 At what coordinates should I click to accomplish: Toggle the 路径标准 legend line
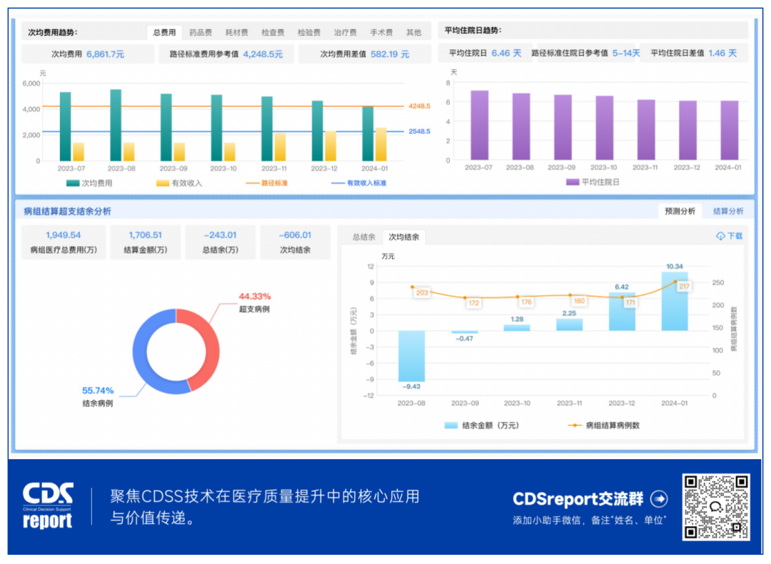click(252, 183)
